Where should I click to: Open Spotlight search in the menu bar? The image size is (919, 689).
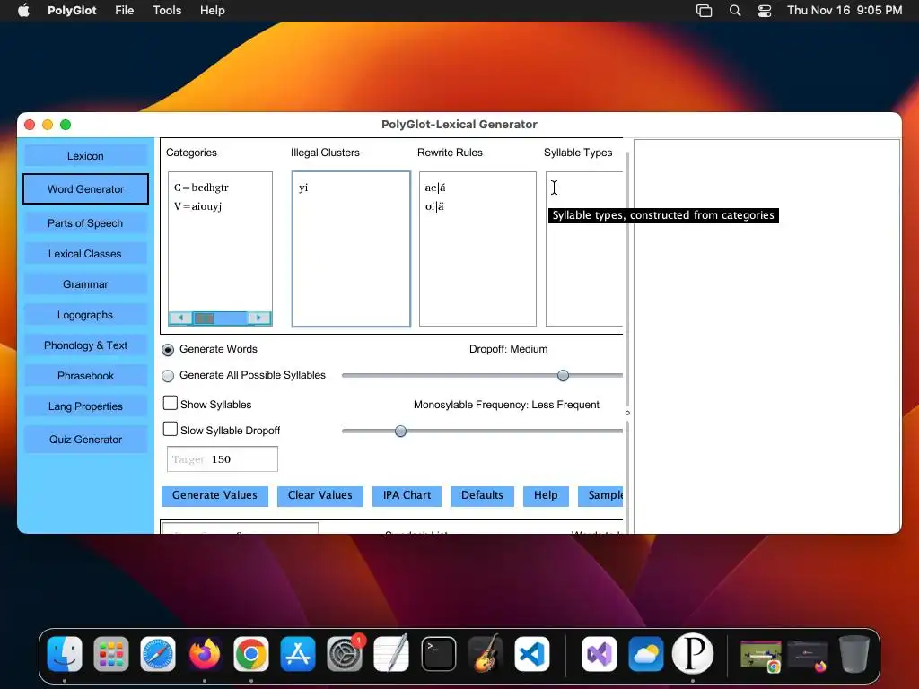734,11
